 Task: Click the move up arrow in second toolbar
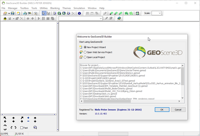point(28,19)
